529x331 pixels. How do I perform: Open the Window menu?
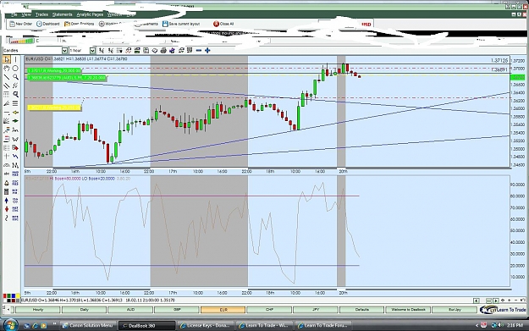tap(115, 14)
